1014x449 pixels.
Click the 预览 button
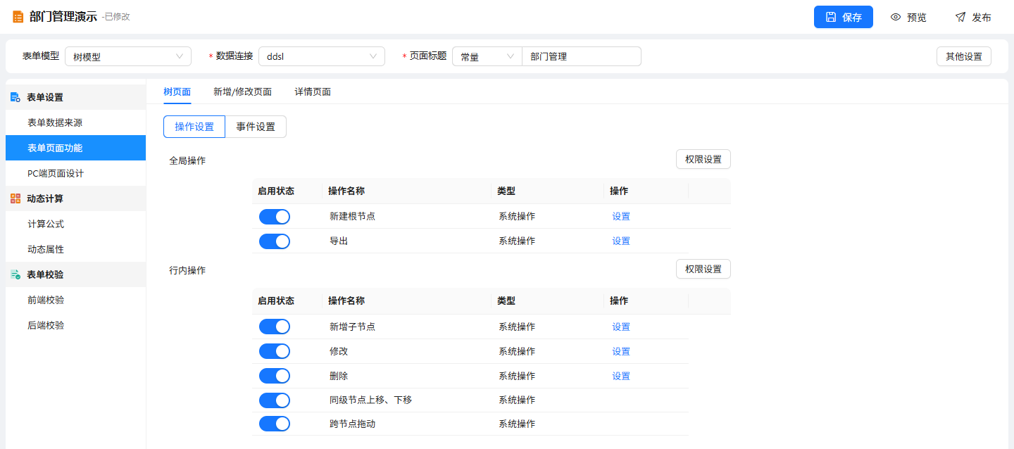(908, 17)
